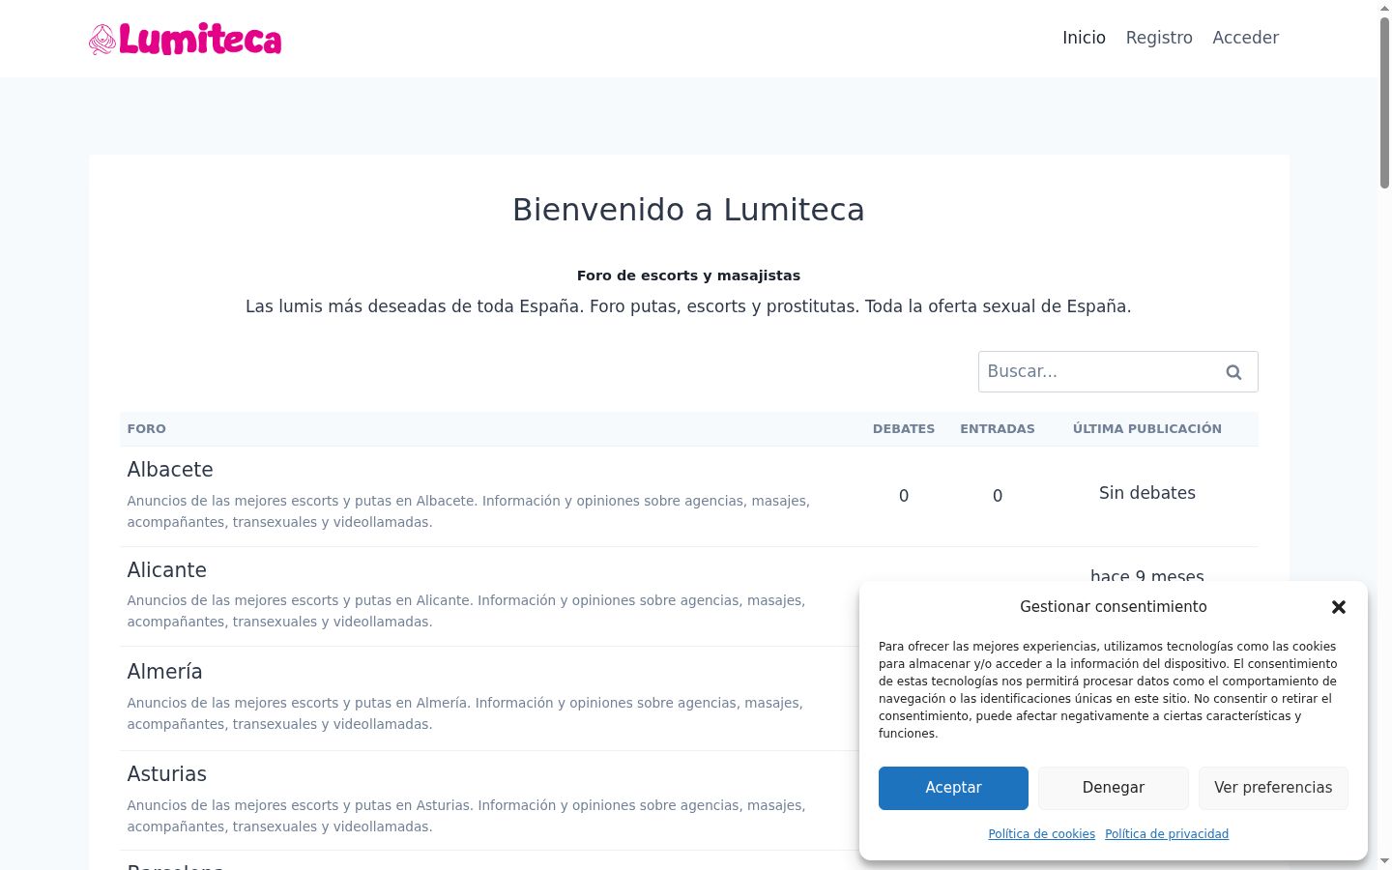Screen dimensions: 1392x870
Task: Go to the Registro page
Action: click(x=1159, y=38)
